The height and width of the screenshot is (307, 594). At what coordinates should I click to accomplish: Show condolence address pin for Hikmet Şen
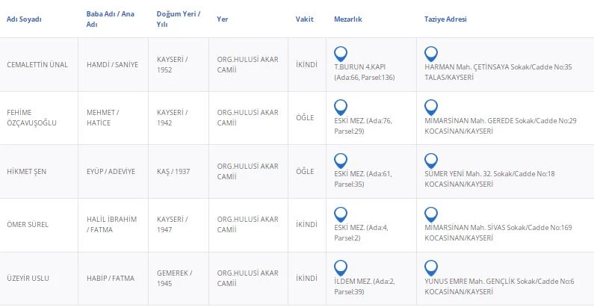pyautogui.click(x=430, y=161)
